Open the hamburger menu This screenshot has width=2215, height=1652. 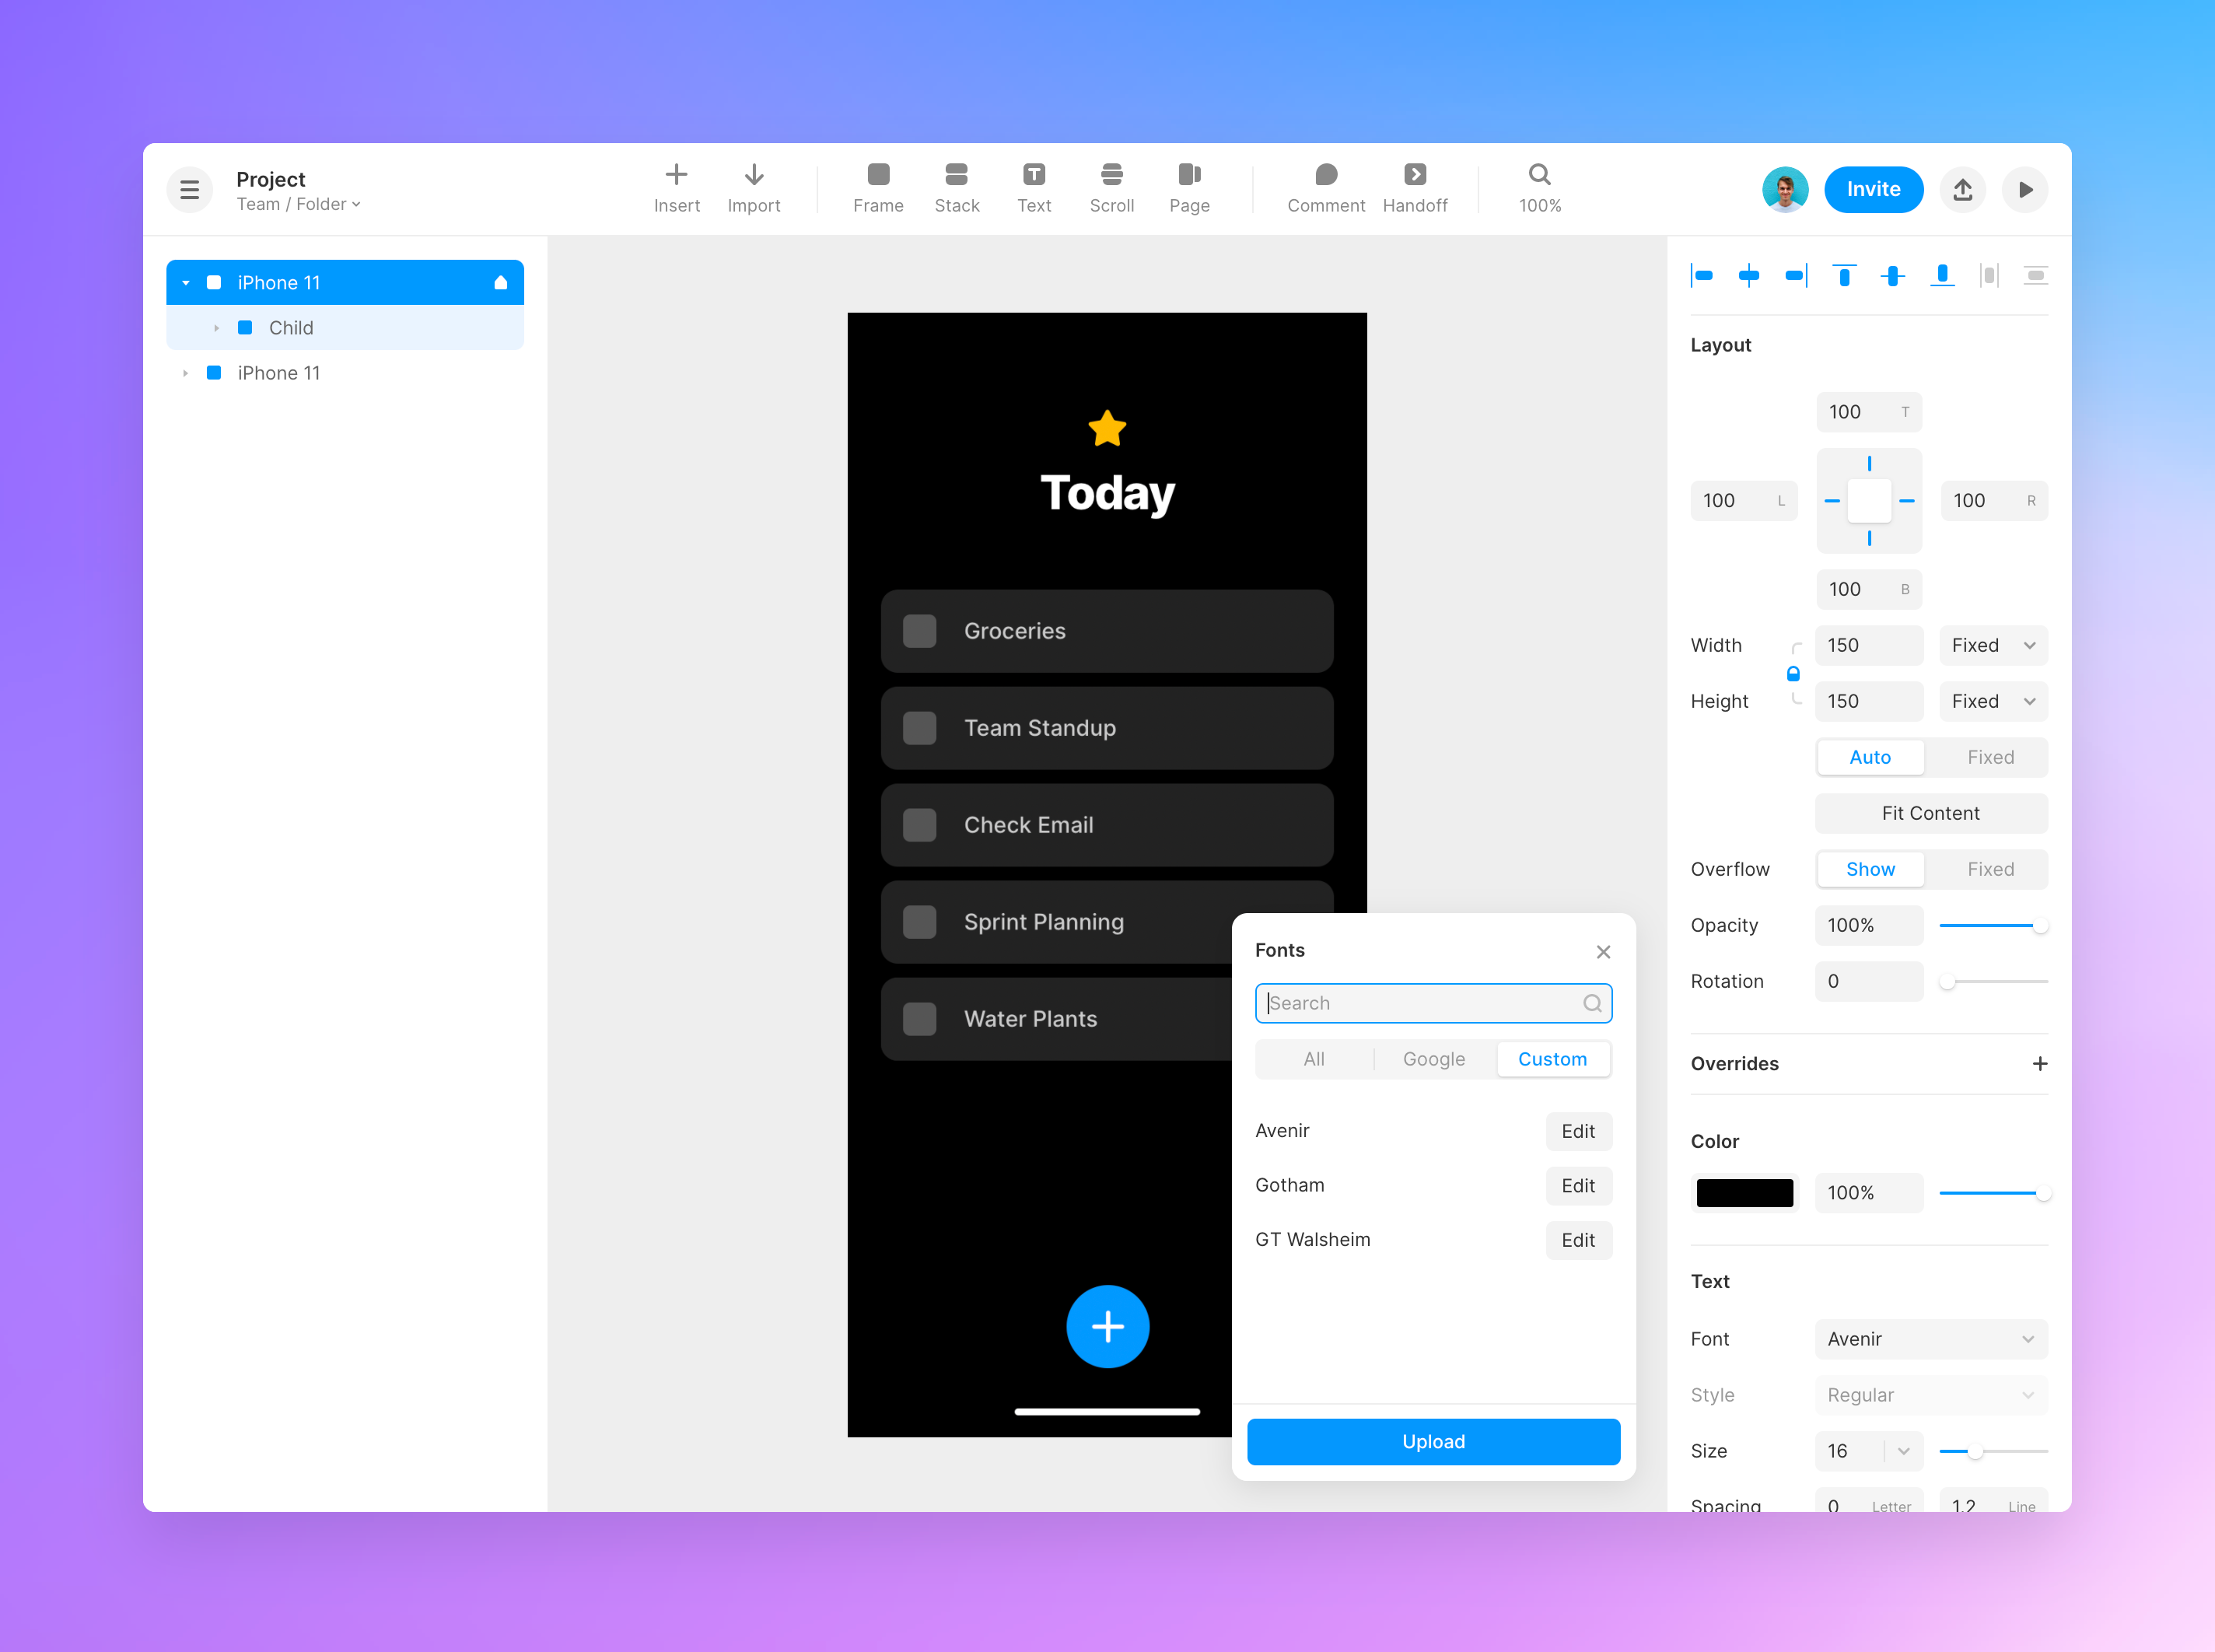click(x=189, y=190)
